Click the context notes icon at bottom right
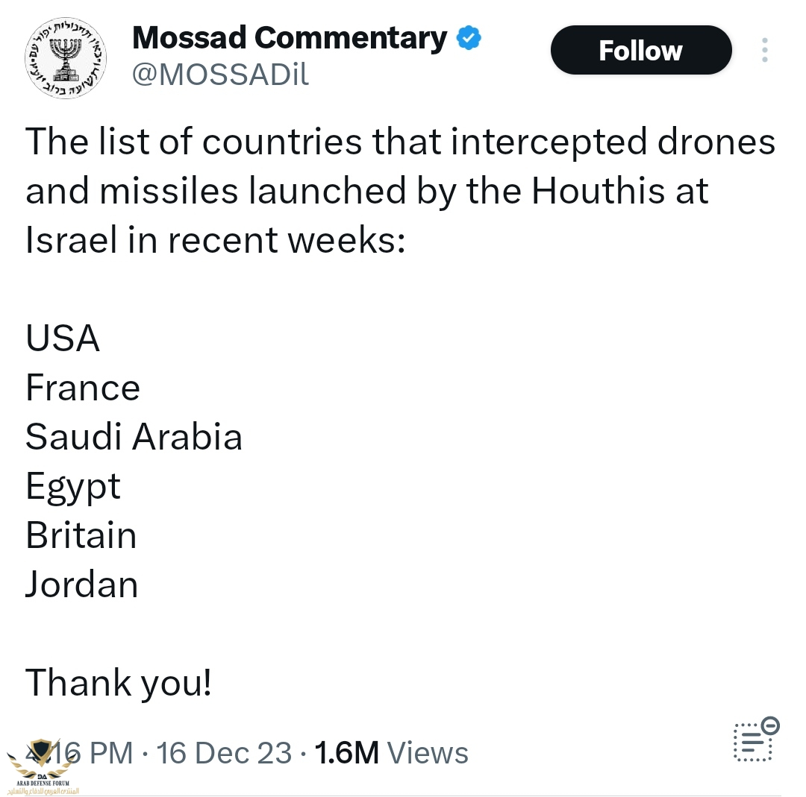This screenshot has height=797, width=806. coord(756,740)
